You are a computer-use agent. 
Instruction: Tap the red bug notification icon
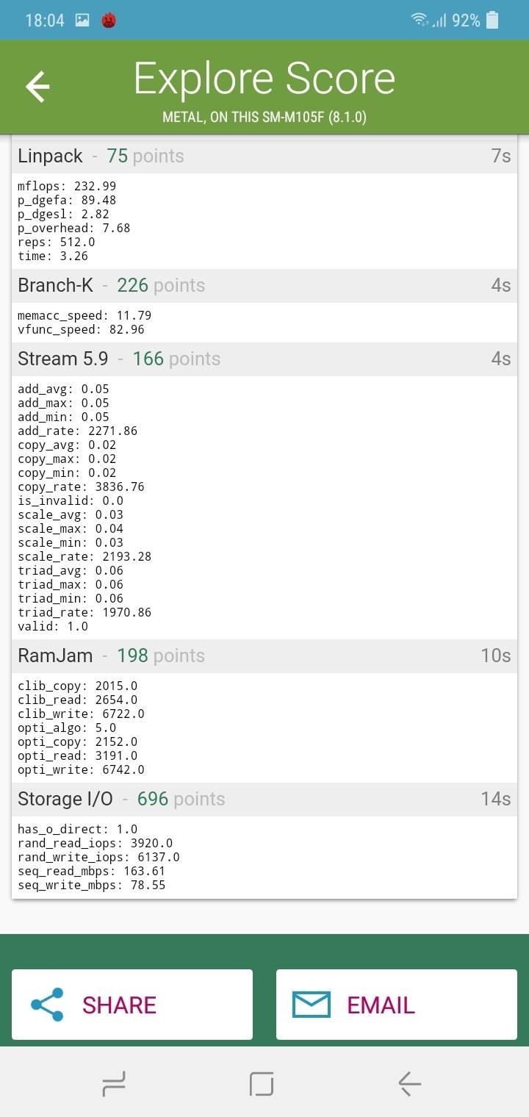click(x=108, y=21)
